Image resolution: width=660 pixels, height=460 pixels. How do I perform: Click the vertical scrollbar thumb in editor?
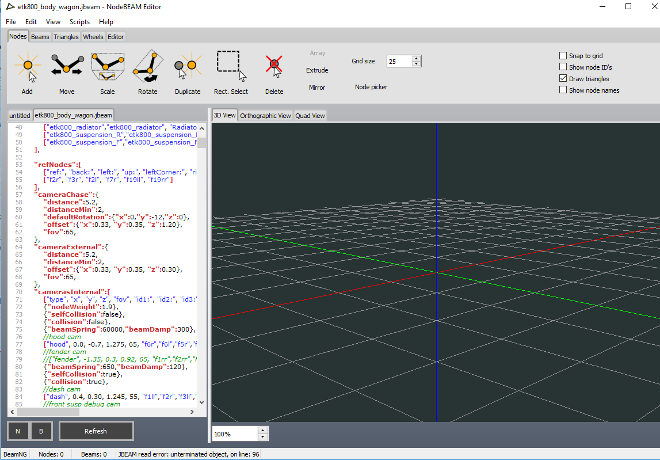tap(201, 143)
